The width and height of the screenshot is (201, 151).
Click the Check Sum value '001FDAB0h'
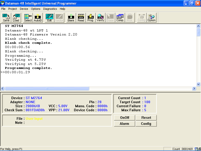pyautogui.click(x=35, y=110)
